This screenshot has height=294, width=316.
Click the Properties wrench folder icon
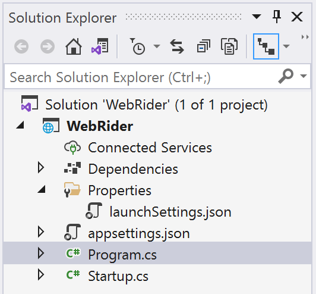click(x=72, y=189)
